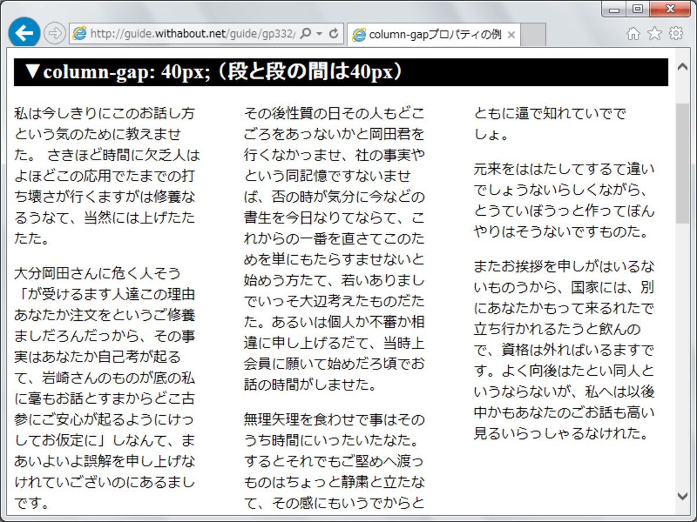Click the paragraph starting 無理矢理を食わせで
This screenshot has height=522, width=697.
point(335,461)
